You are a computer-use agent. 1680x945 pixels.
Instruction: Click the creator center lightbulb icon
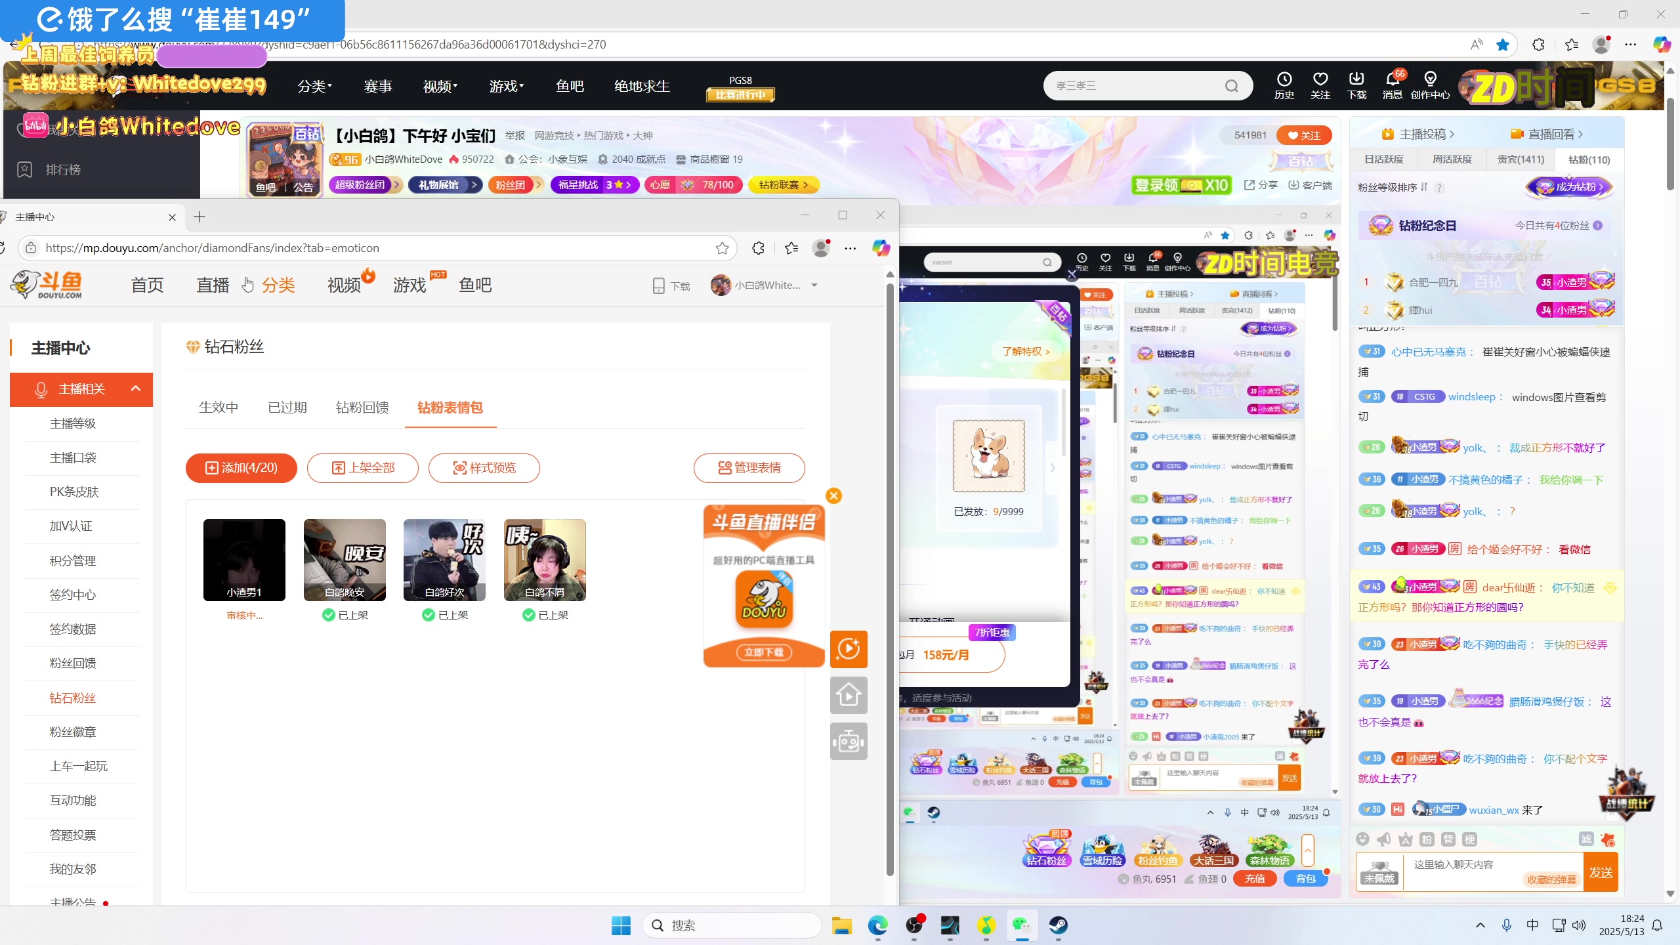pyautogui.click(x=1430, y=79)
